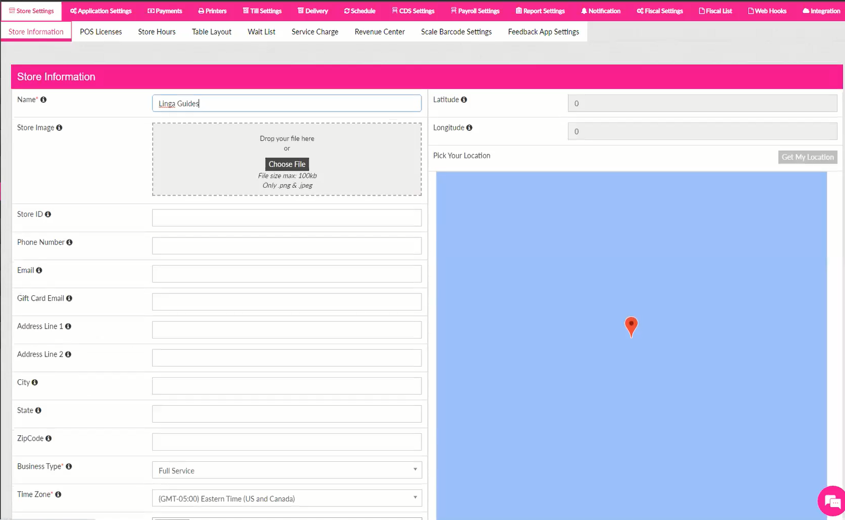Expand the Time Zone dropdown
Screen dimensions: 845x520
(x=287, y=498)
